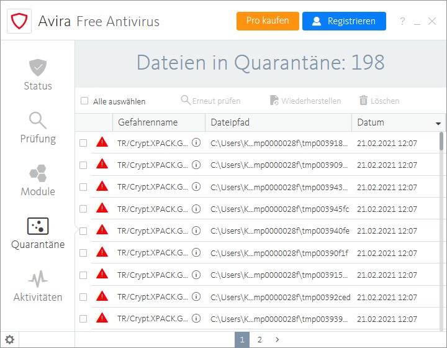Select the checkbox for the tmp003939 file

[83, 319]
